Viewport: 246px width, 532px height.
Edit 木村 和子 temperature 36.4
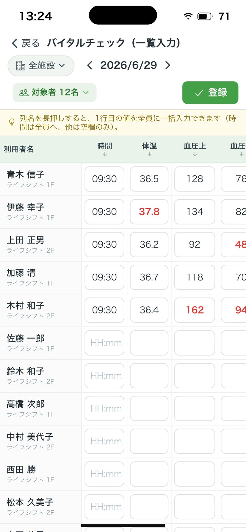[149, 310]
